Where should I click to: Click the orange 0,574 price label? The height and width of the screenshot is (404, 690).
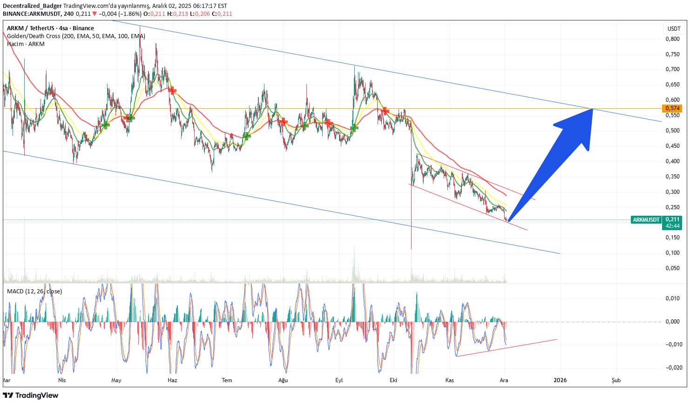[x=672, y=108]
